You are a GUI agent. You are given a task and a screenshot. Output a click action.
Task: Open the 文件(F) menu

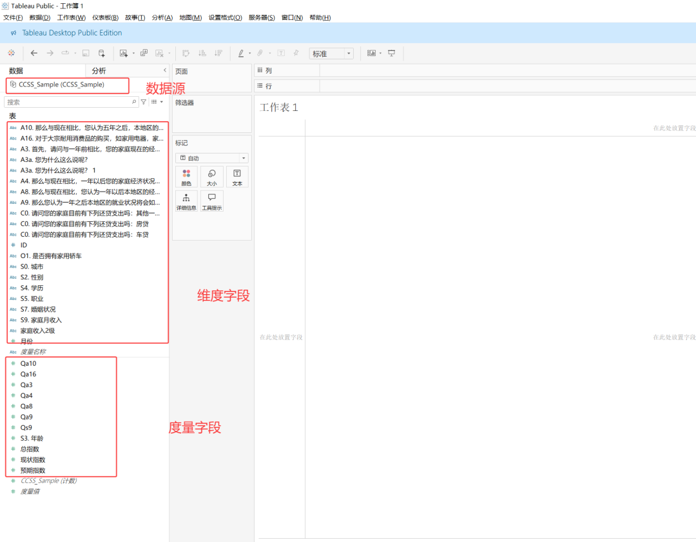click(x=13, y=18)
